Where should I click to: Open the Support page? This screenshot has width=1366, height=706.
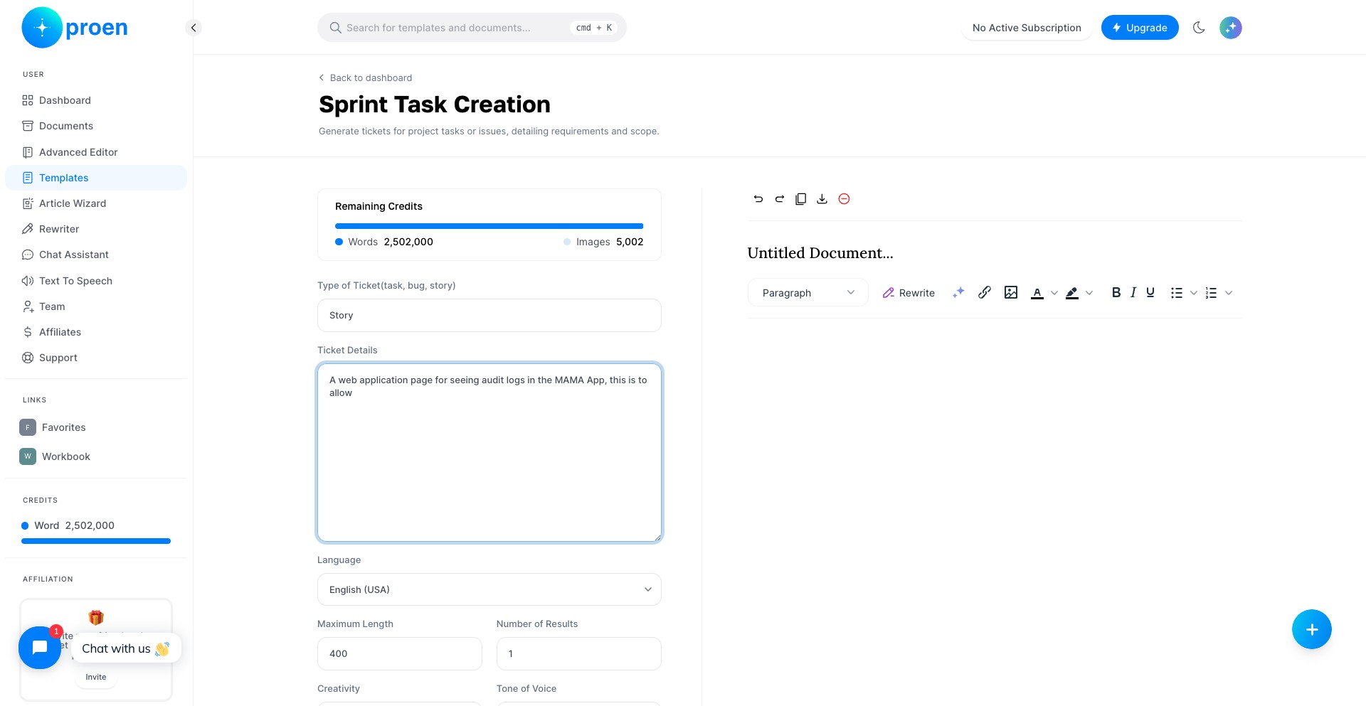click(x=96, y=358)
